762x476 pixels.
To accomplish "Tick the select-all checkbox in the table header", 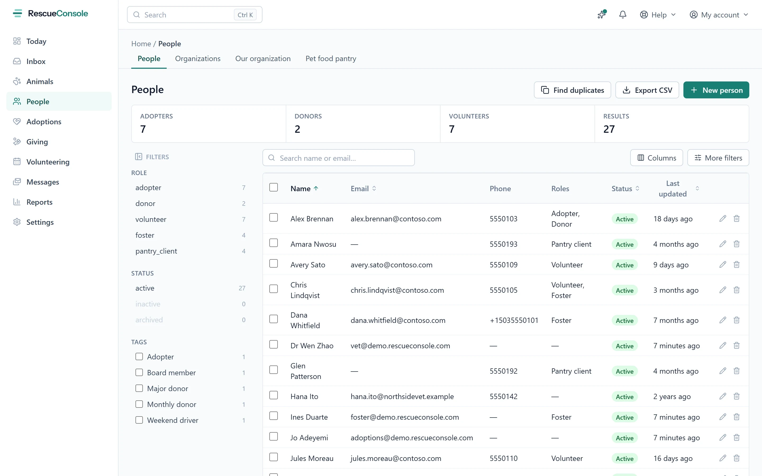I will [x=274, y=188].
